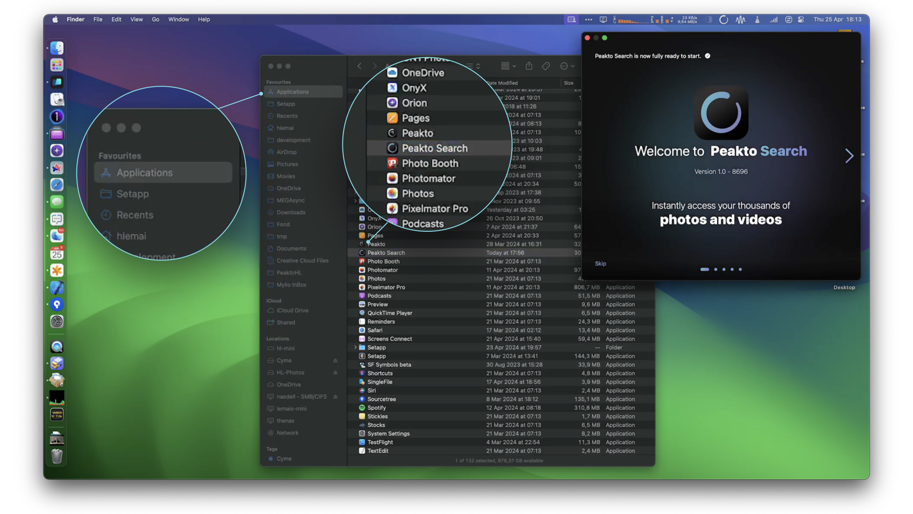Select the System Settings row in the file list

point(501,434)
